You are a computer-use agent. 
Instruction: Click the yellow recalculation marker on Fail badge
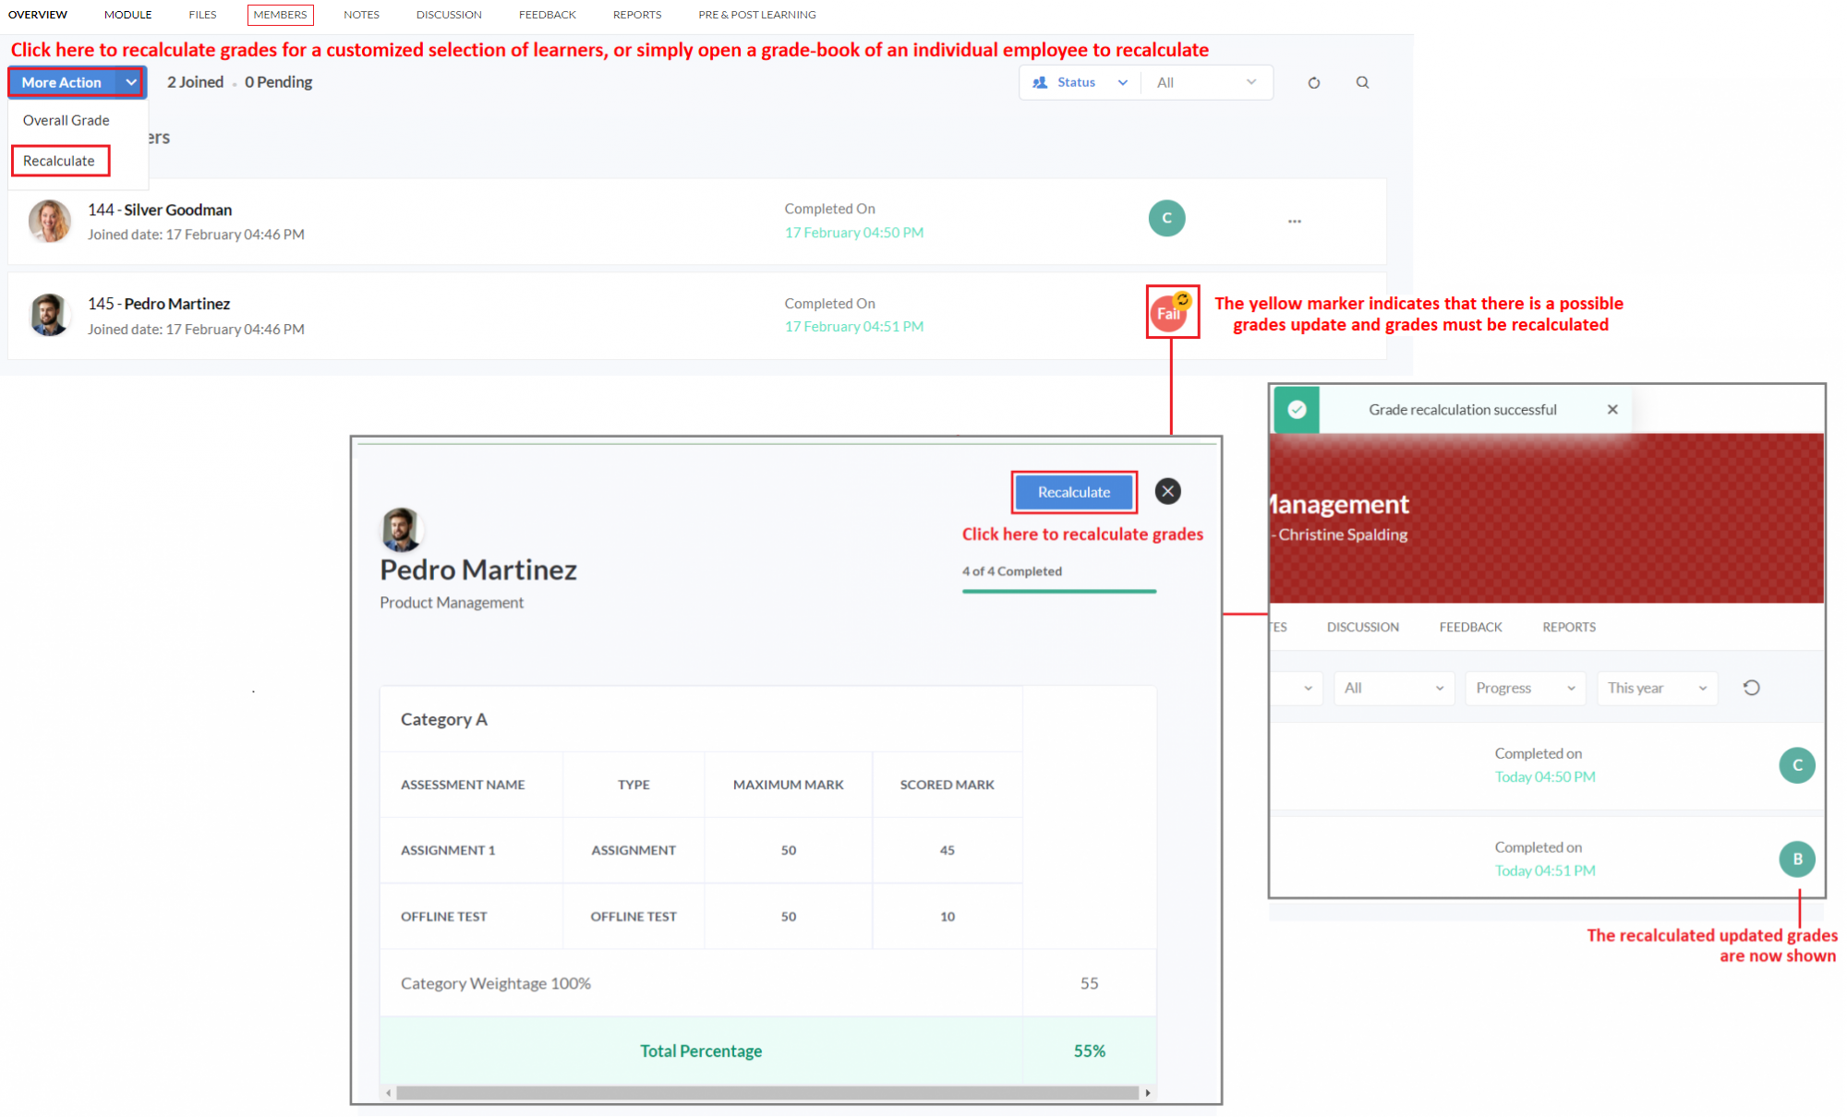tap(1182, 300)
